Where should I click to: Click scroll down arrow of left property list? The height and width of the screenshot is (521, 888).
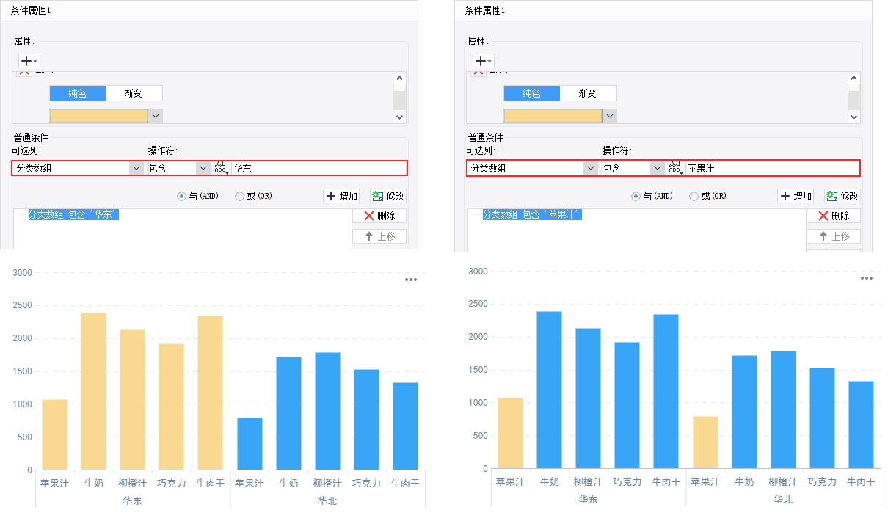400,117
